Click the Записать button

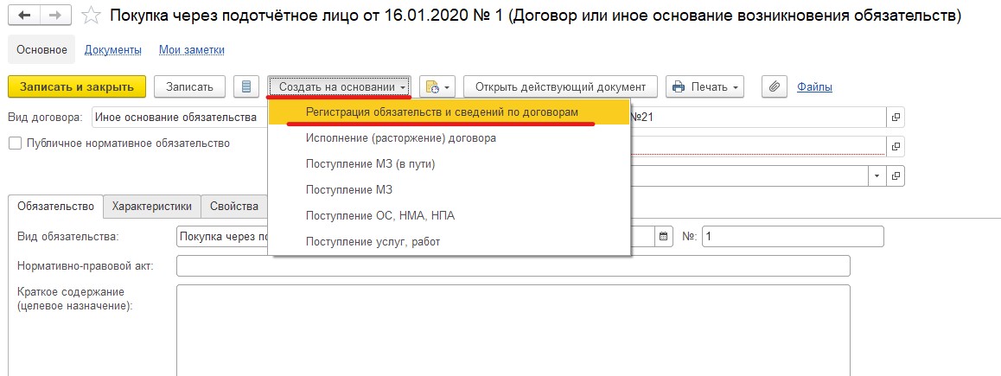(189, 86)
